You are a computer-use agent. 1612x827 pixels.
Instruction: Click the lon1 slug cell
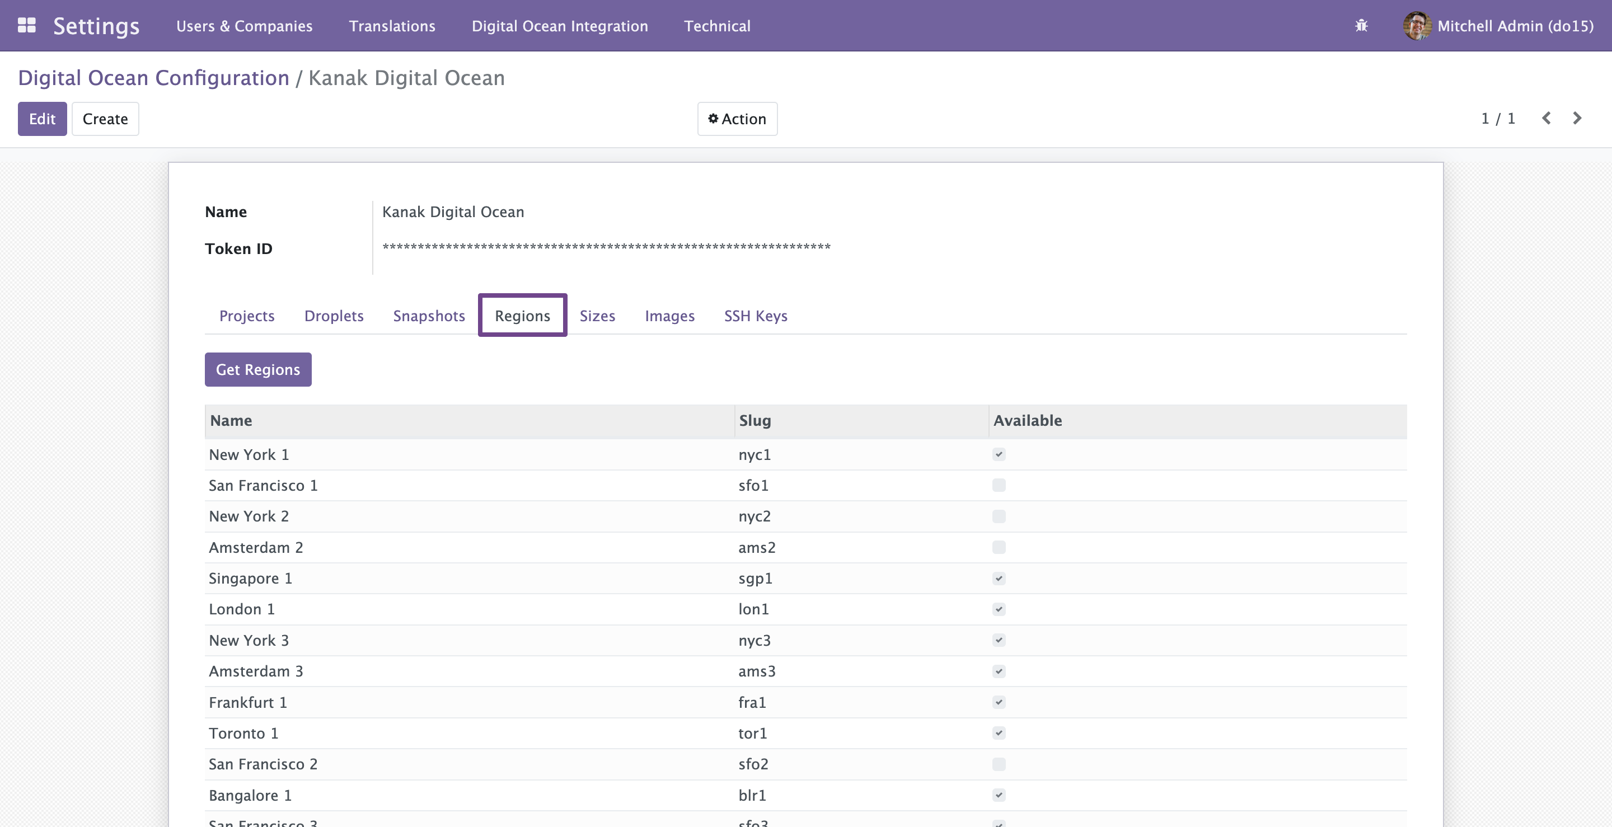[861, 609]
